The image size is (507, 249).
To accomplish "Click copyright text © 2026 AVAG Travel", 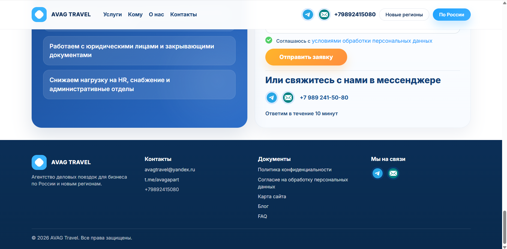I will click(x=82, y=238).
